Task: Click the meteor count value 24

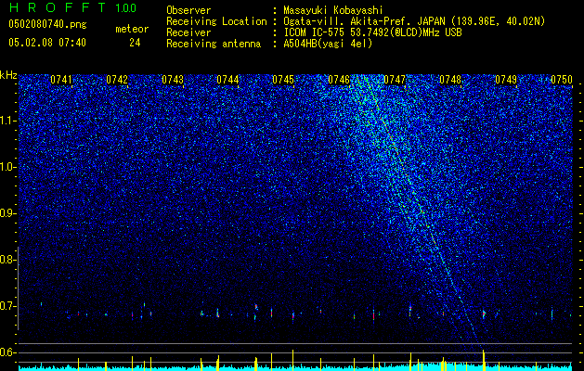Action: click(x=135, y=43)
